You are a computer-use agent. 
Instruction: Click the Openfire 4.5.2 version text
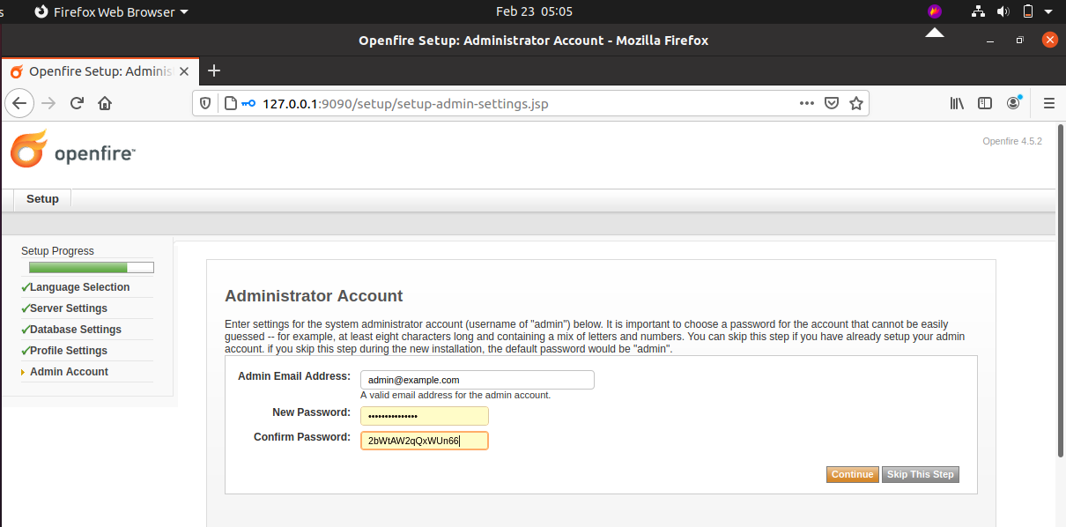[1012, 141]
